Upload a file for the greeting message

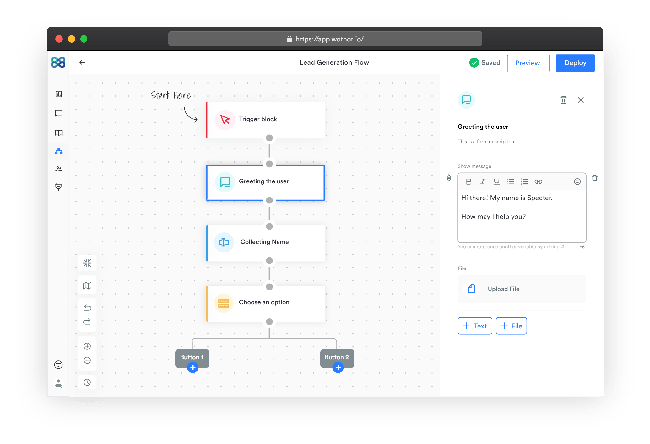click(x=521, y=289)
